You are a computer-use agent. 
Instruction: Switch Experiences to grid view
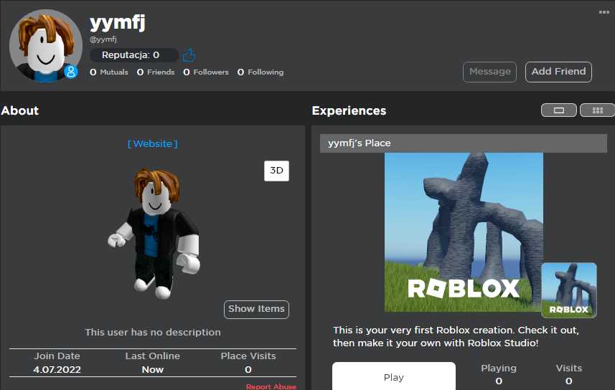point(597,110)
